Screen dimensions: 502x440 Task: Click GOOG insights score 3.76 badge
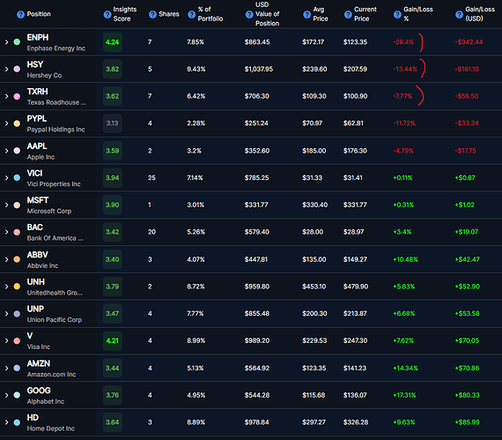[x=113, y=395]
